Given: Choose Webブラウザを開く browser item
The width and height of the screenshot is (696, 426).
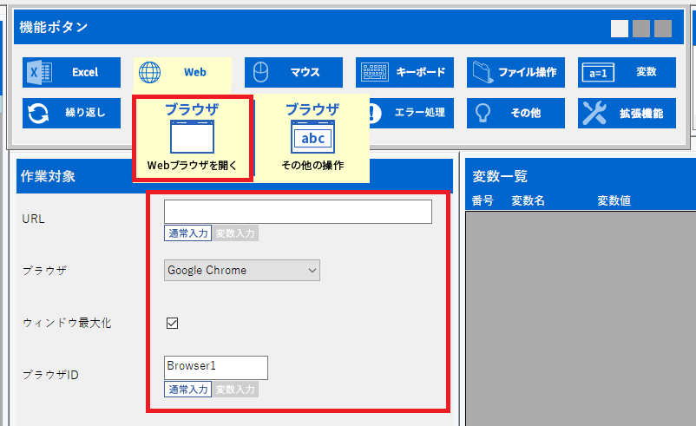Looking at the screenshot, I should [x=193, y=138].
